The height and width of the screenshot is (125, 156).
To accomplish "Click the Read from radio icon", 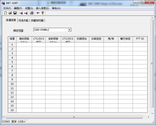I will point(21,13).
